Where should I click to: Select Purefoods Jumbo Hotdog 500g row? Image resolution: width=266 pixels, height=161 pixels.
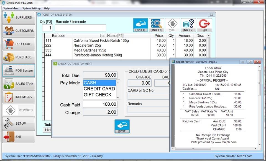[x=126, y=55]
